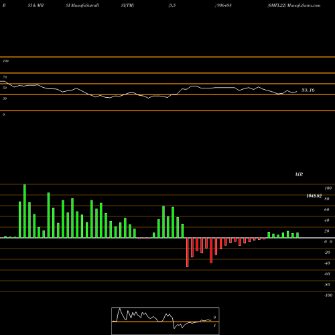Click the RSI axis label 30

[x=5, y=98]
